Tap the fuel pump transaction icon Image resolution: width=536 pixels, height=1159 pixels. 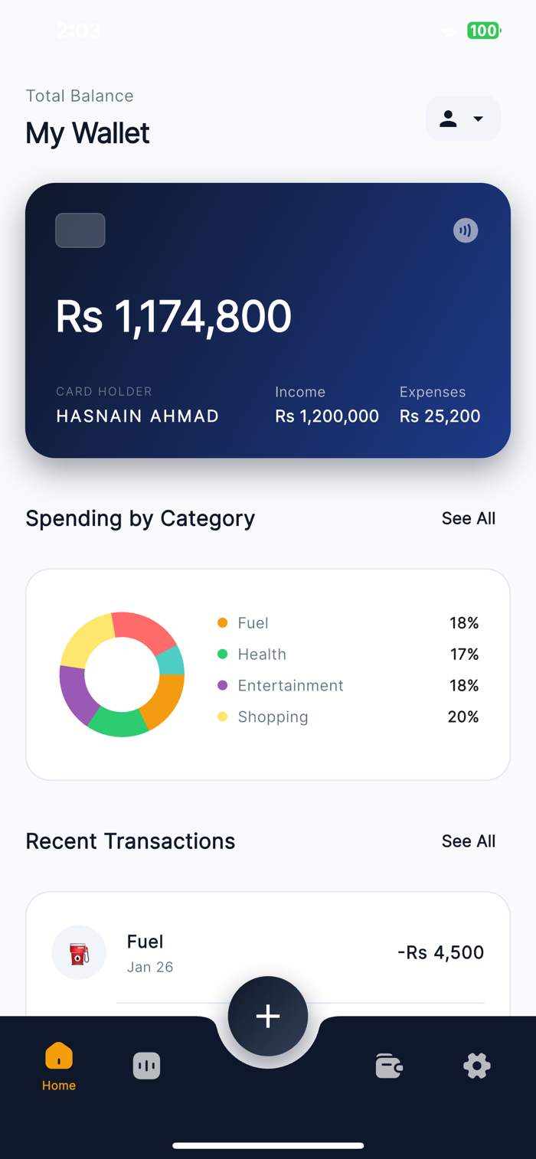[x=79, y=953]
